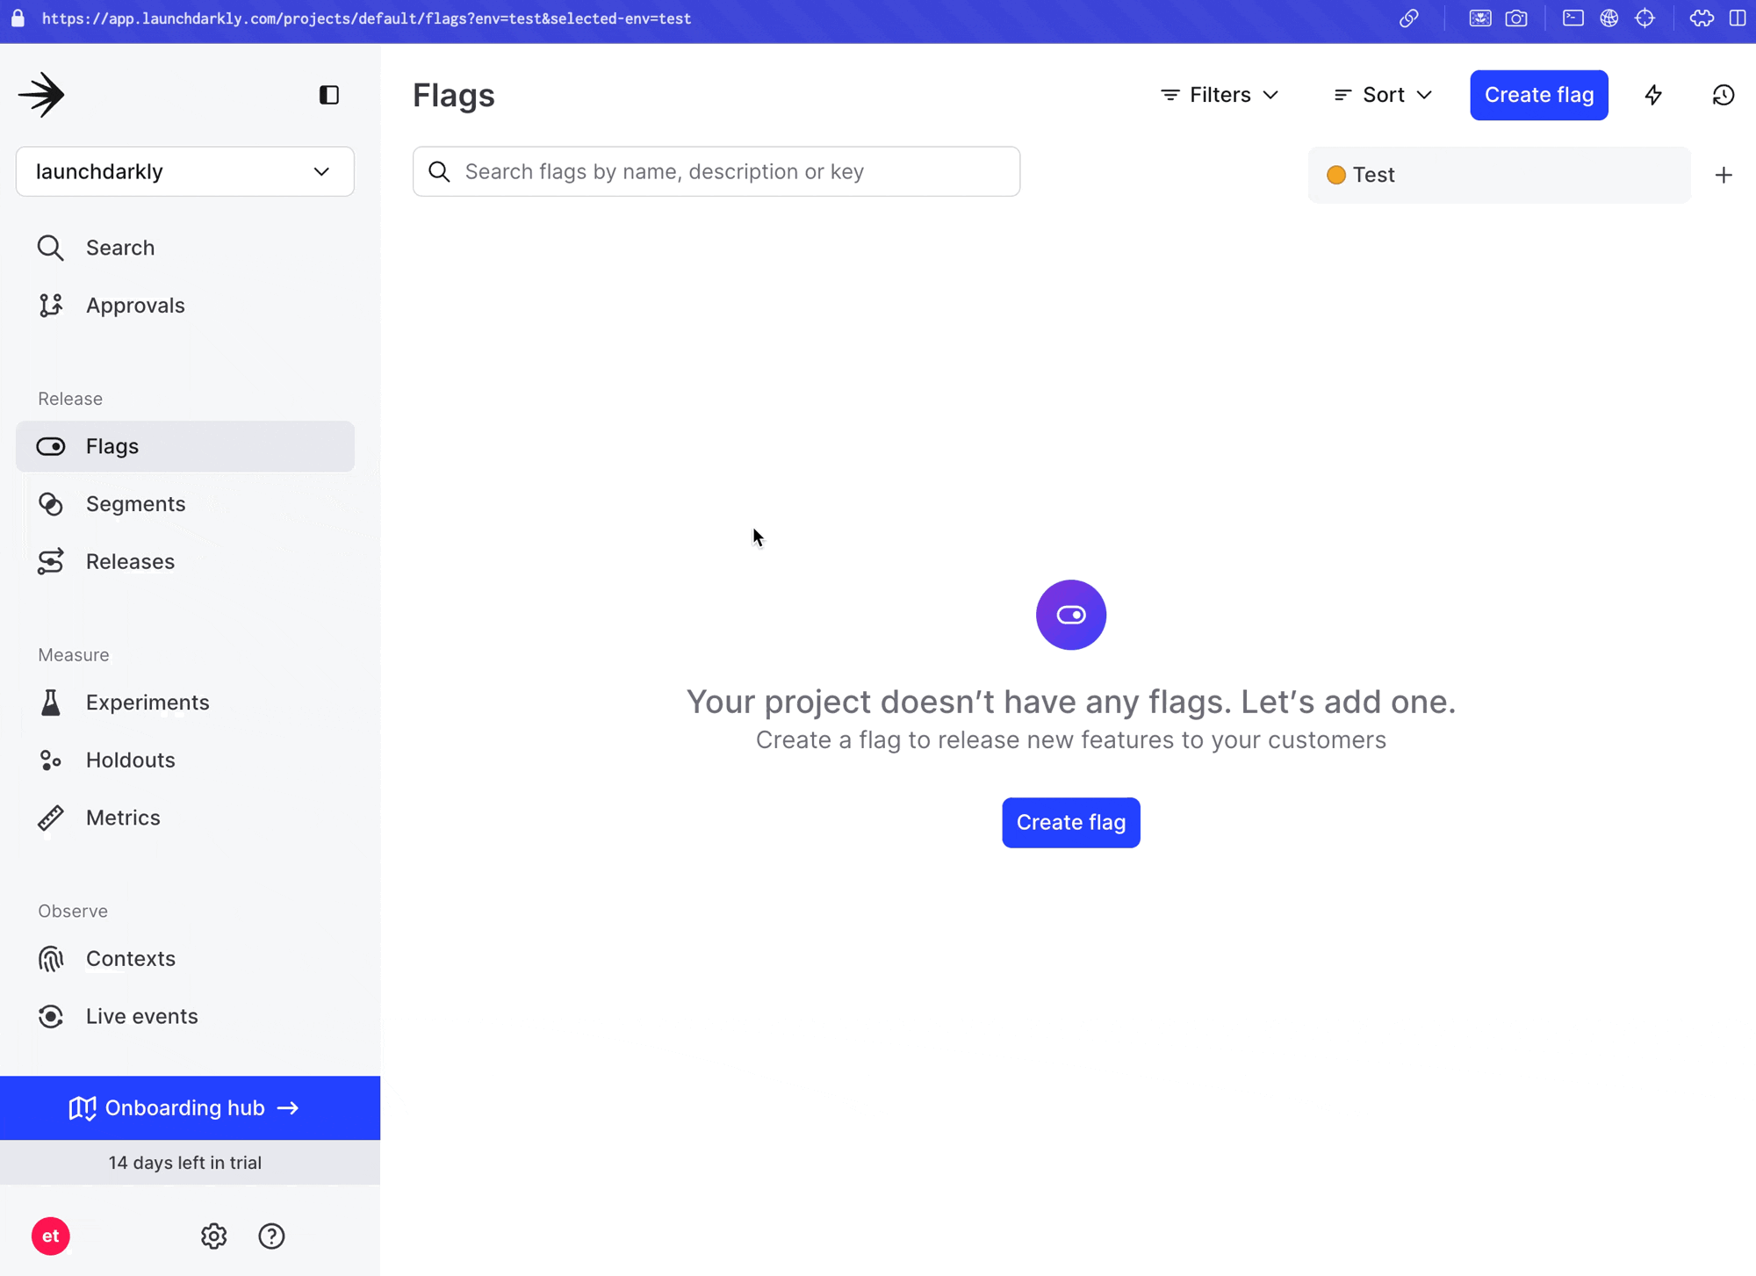Viewport: 1756px width, 1276px height.
Task: Click the crosshair target icon in browser toolbar
Action: 1644,18
